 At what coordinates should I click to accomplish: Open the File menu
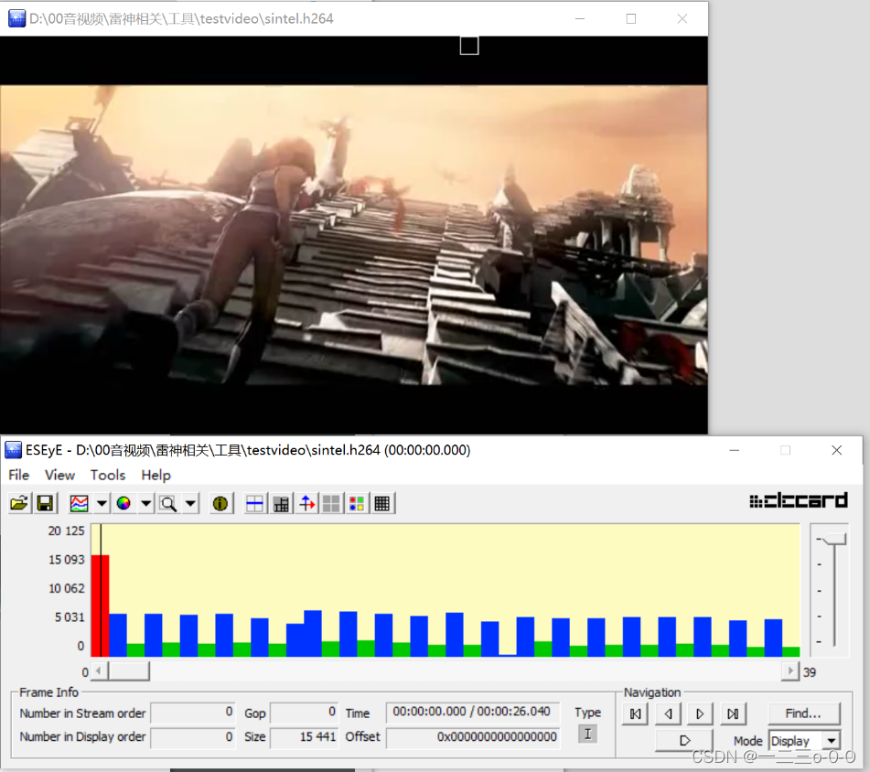click(x=19, y=476)
